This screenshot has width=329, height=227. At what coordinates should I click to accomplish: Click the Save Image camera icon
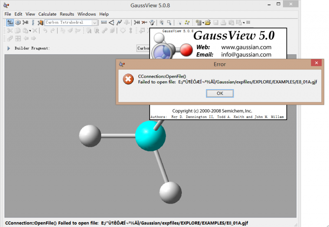(x=231, y=22)
